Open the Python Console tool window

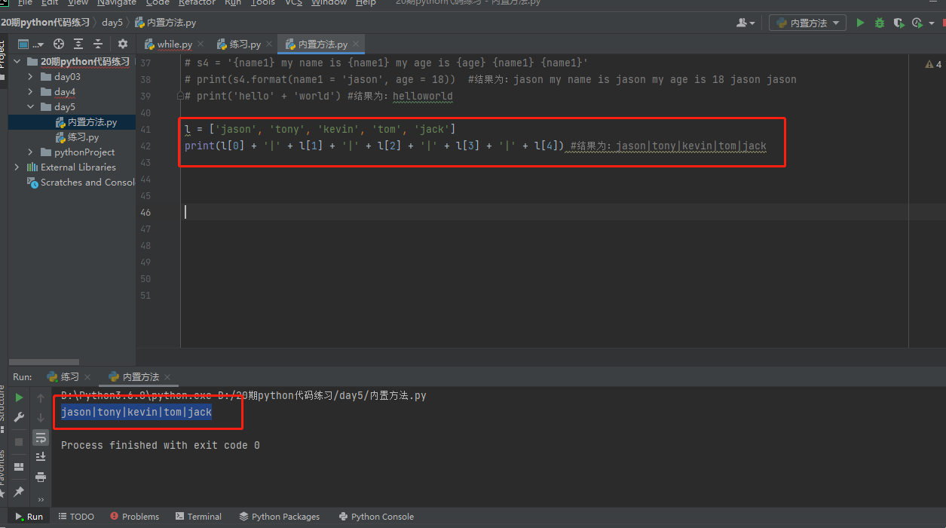click(x=376, y=517)
